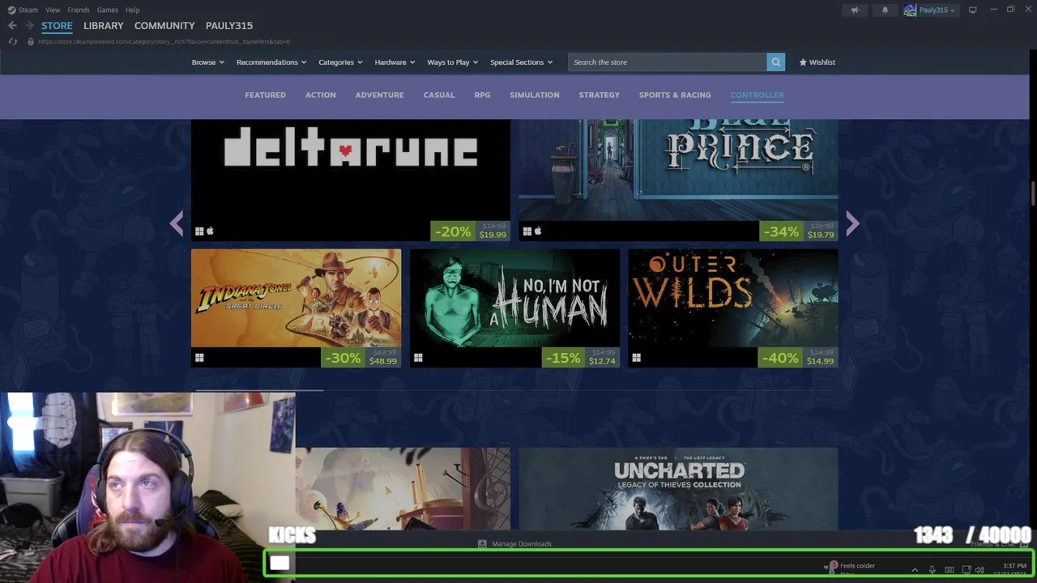1037x583 pixels.
Task: Go back using the back arrow
Action: 12,26
